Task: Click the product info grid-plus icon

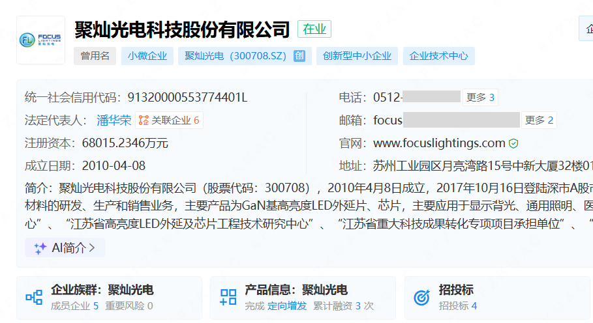Action: tap(228, 298)
